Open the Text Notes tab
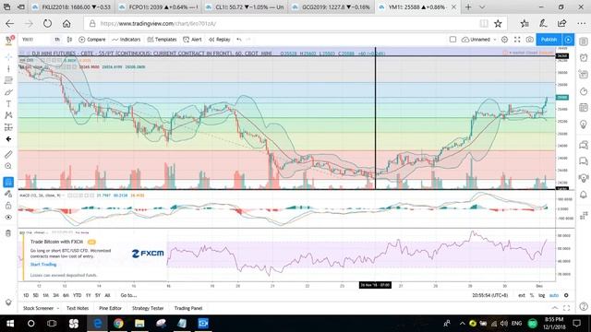Viewport: 591px width, 332px height. [78, 308]
